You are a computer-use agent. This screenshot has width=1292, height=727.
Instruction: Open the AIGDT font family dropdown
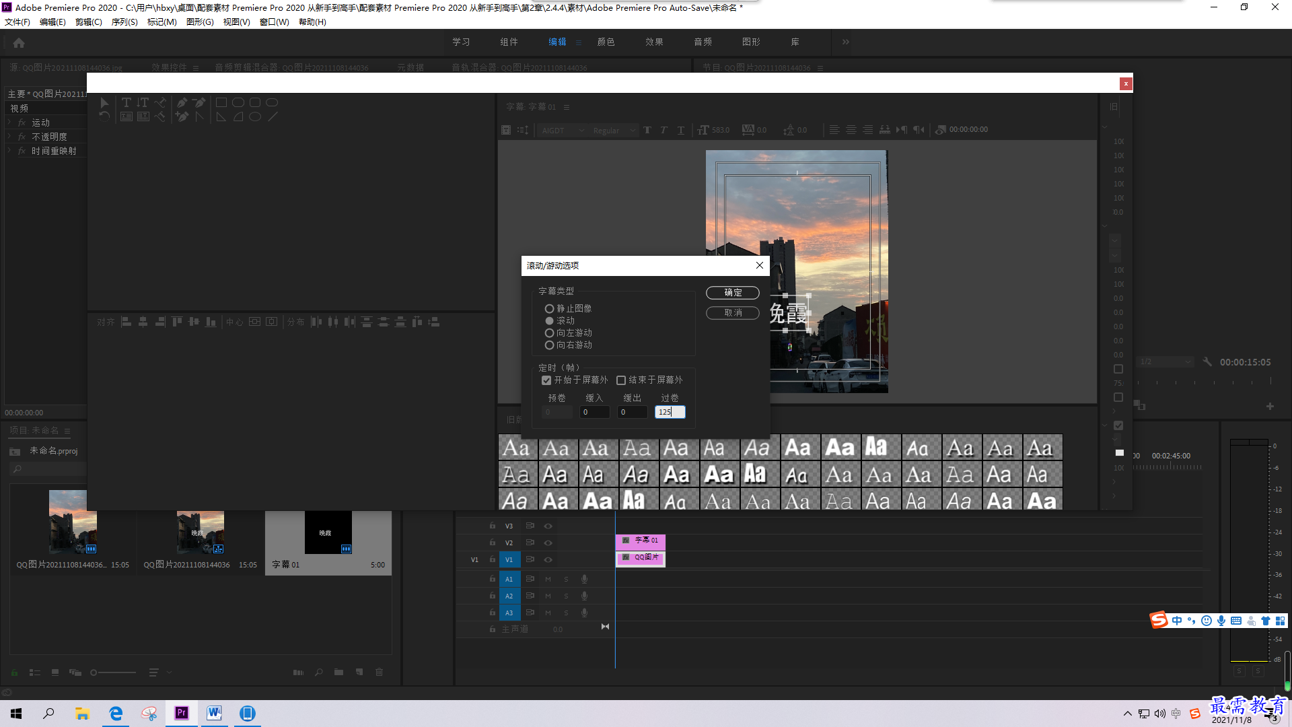click(x=563, y=131)
